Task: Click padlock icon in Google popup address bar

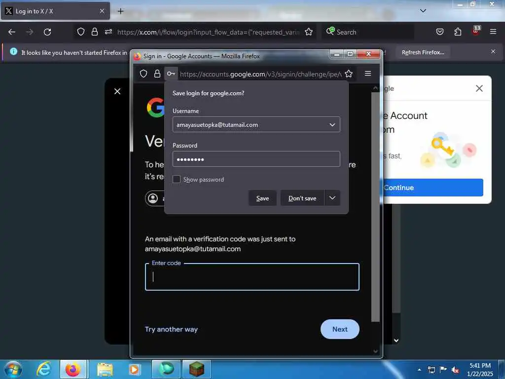Action: pos(157,74)
